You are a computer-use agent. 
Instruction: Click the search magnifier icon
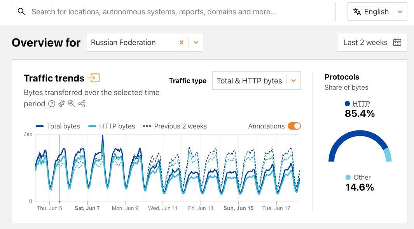click(x=22, y=12)
